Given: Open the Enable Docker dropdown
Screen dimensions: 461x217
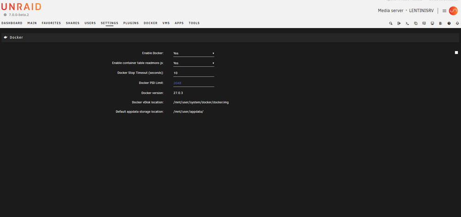Looking at the screenshot, I should pos(194,53).
